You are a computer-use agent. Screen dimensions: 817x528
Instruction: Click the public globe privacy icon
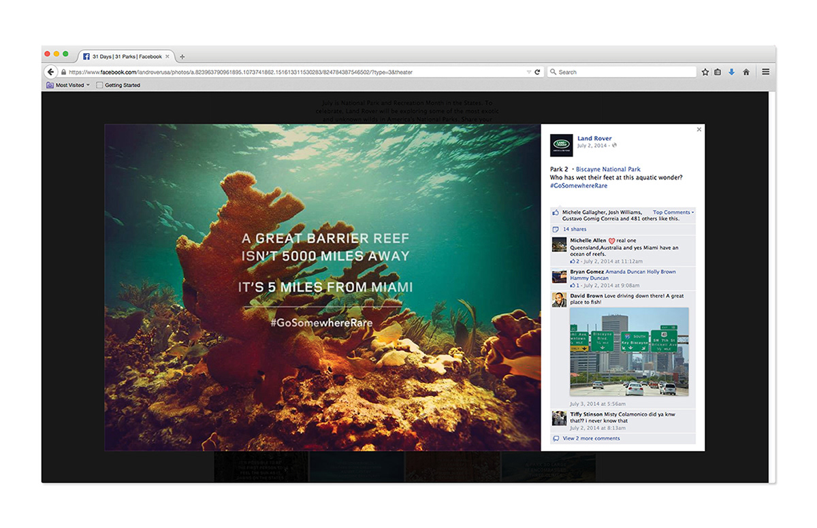[614, 145]
